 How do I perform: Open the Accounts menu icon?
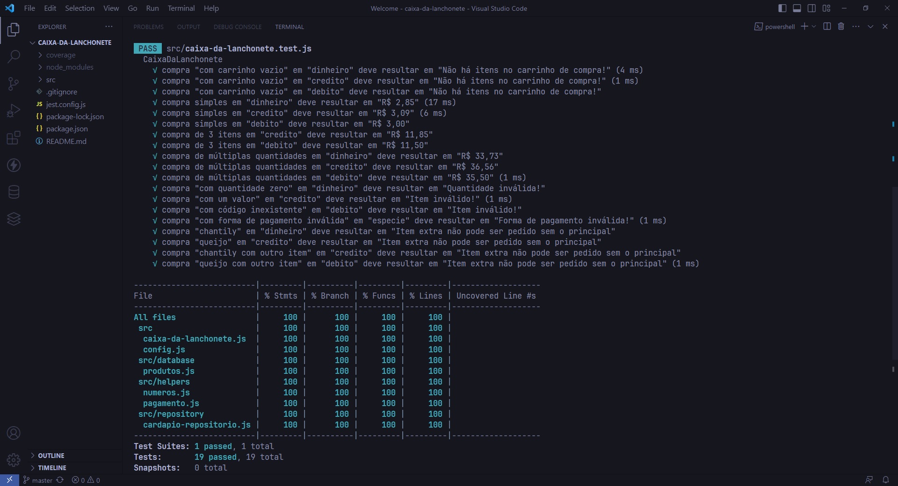[x=14, y=433]
